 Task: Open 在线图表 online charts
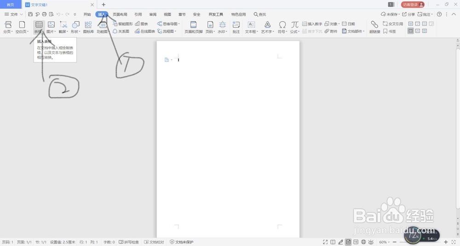145,31
